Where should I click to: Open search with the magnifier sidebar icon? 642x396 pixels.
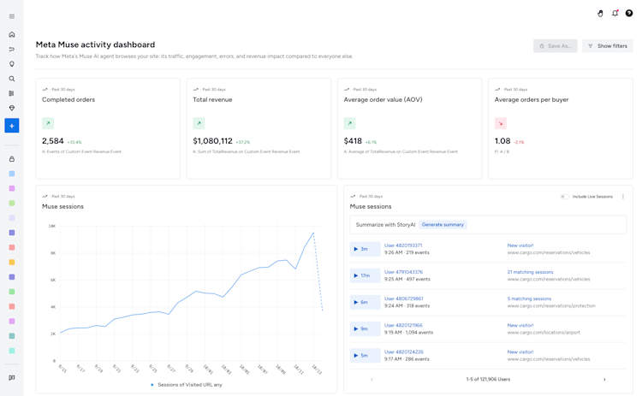click(x=12, y=79)
